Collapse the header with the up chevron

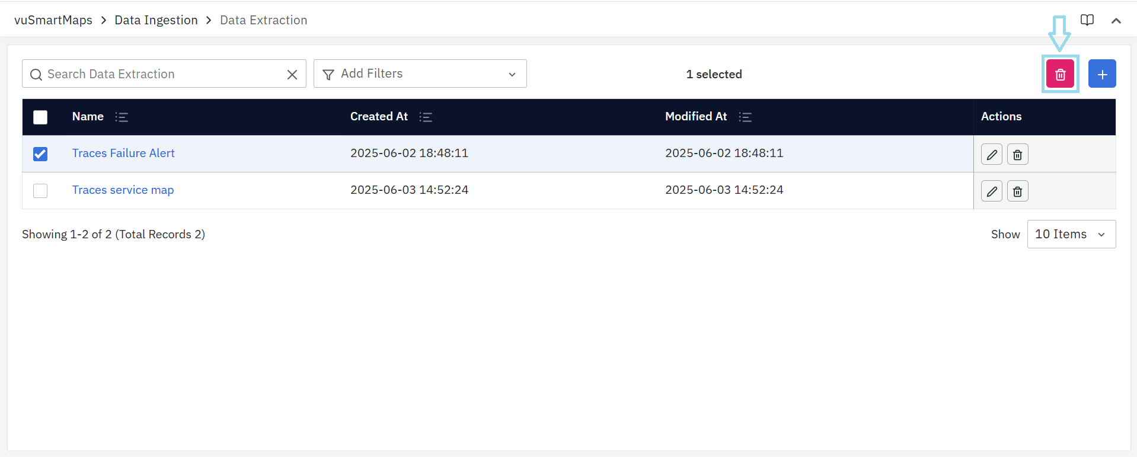[1116, 21]
